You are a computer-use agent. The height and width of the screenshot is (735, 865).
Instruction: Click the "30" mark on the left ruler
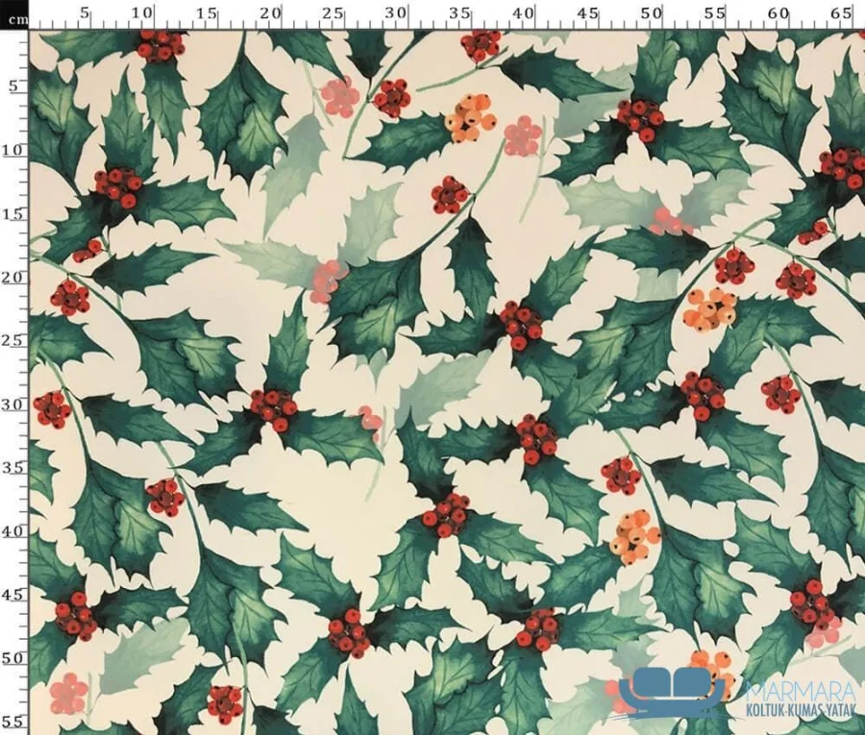coord(13,404)
